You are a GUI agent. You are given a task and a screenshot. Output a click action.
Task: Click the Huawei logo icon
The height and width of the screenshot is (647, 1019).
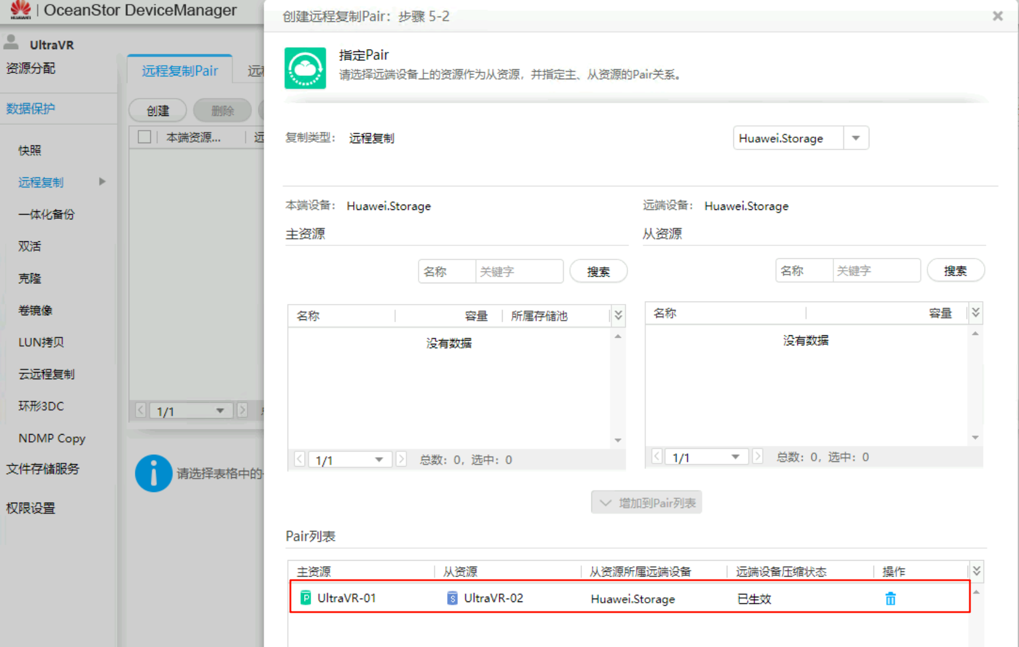(x=20, y=9)
